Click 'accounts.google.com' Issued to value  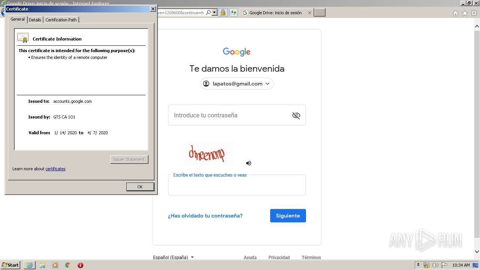click(x=73, y=101)
